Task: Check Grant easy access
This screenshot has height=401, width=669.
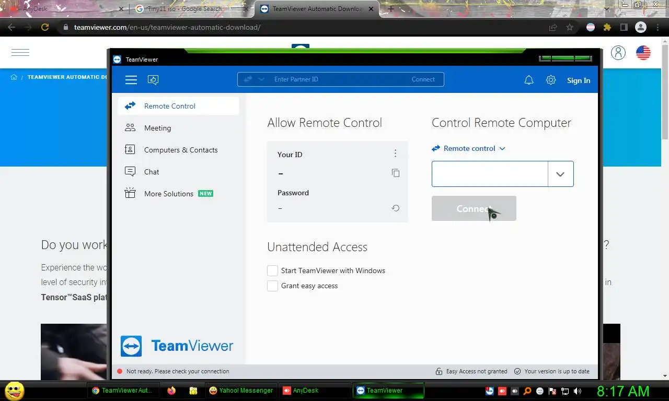Action: point(272,286)
